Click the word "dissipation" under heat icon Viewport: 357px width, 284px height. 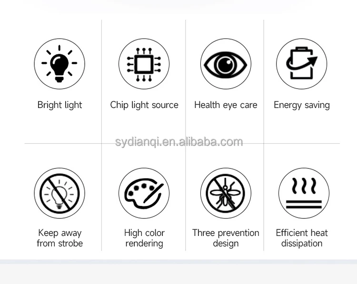302,244
